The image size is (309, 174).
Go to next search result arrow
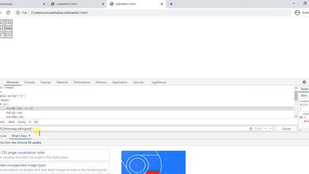(270, 129)
